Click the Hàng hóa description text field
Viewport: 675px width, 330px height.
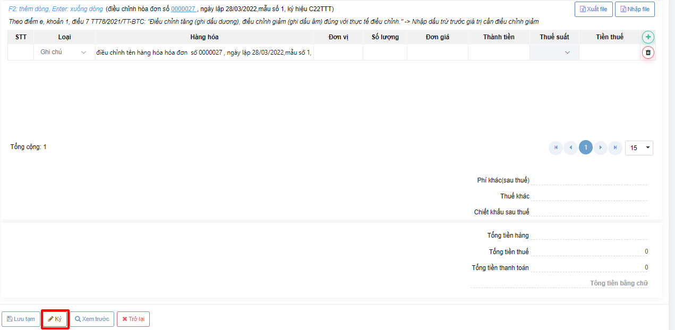tap(204, 53)
